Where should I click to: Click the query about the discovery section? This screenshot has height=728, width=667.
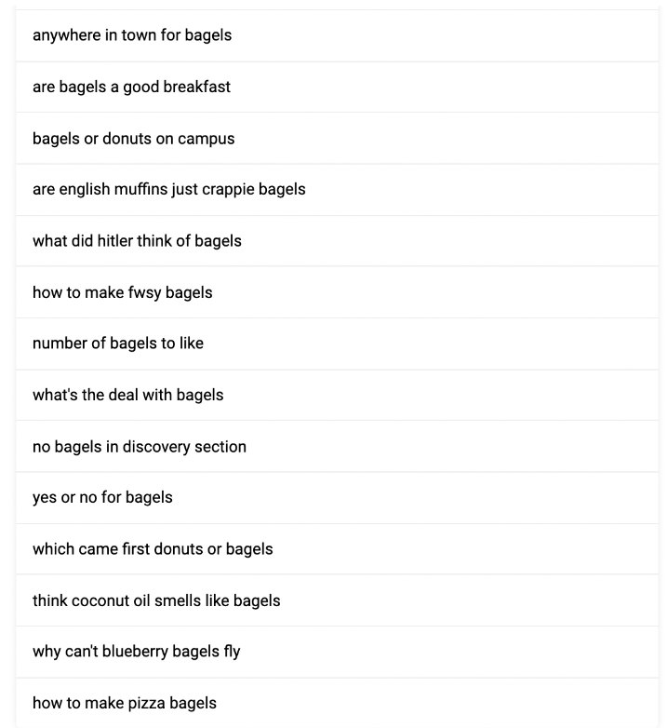[139, 447]
